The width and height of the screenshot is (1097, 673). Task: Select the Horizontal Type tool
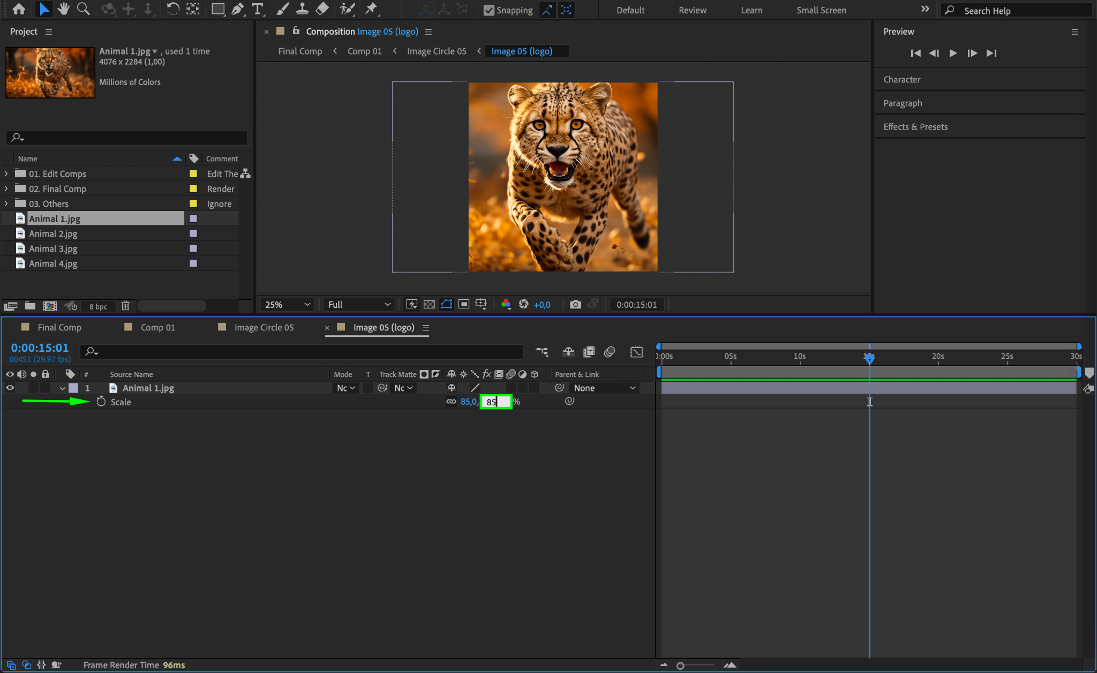[x=258, y=9]
